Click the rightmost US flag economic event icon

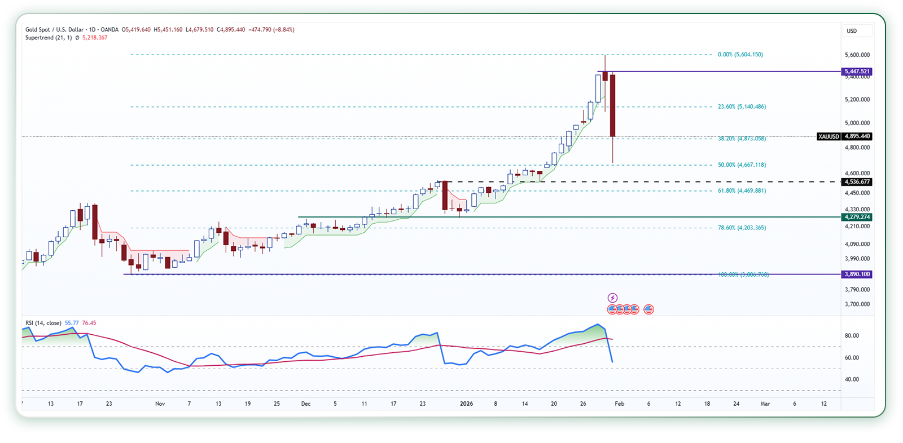tap(648, 309)
